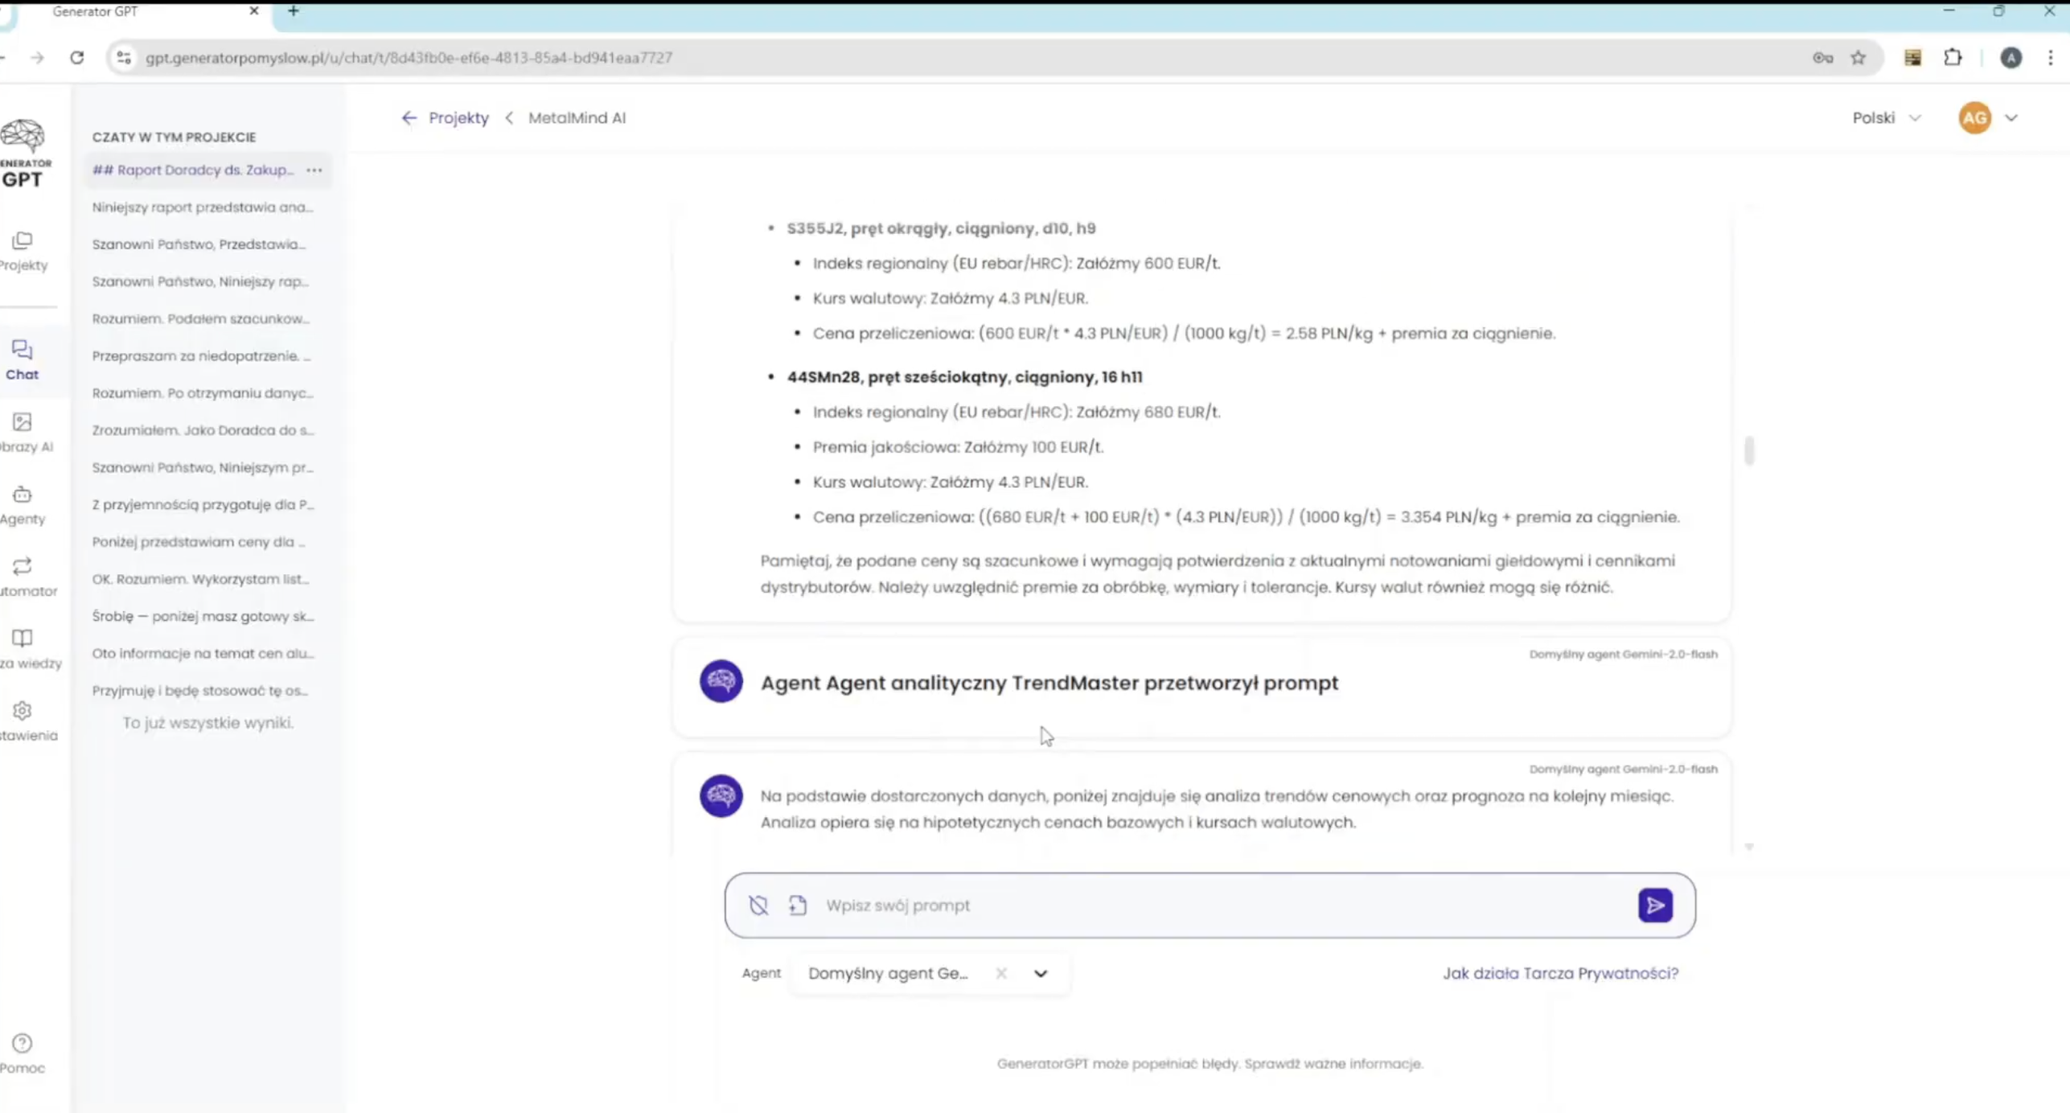Click into the 'Wpisz swój prompt' field
2070x1113 pixels.
[x=1206, y=906]
